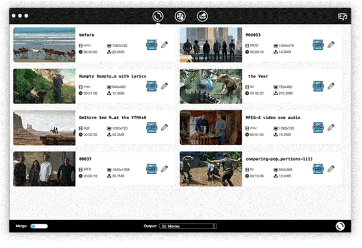The height and width of the screenshot is (248, 362).
Task: Start conversion with bottom-right convert button
Action: point(340,226)
